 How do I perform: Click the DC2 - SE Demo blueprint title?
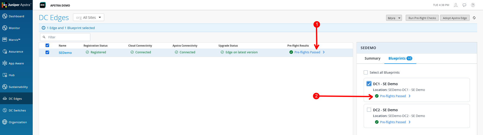coord(385,110)
